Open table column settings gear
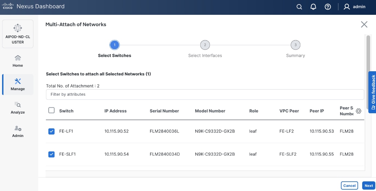This screenshot has width=376, height=191. (358, 111)
